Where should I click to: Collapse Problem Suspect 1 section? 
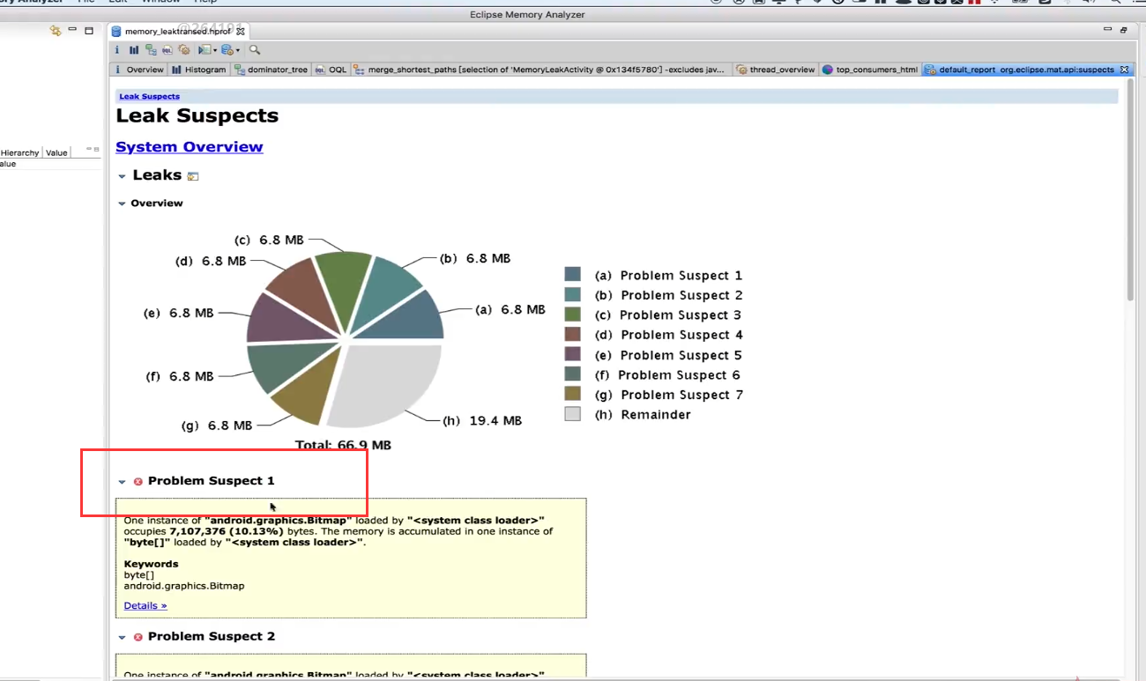[x=123, y=481]
